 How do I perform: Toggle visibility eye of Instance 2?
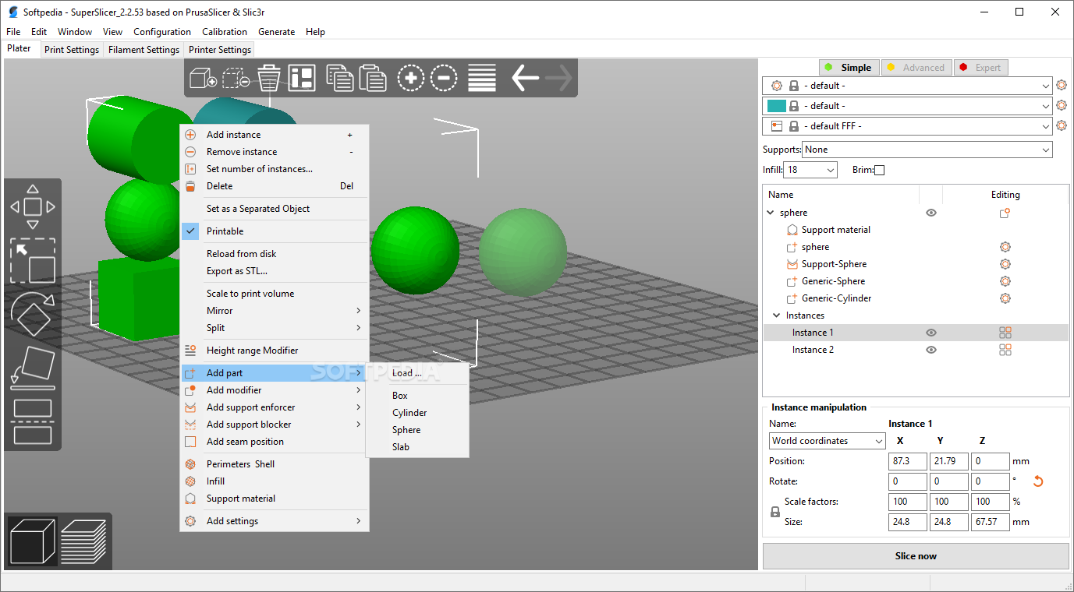point(931,350)
